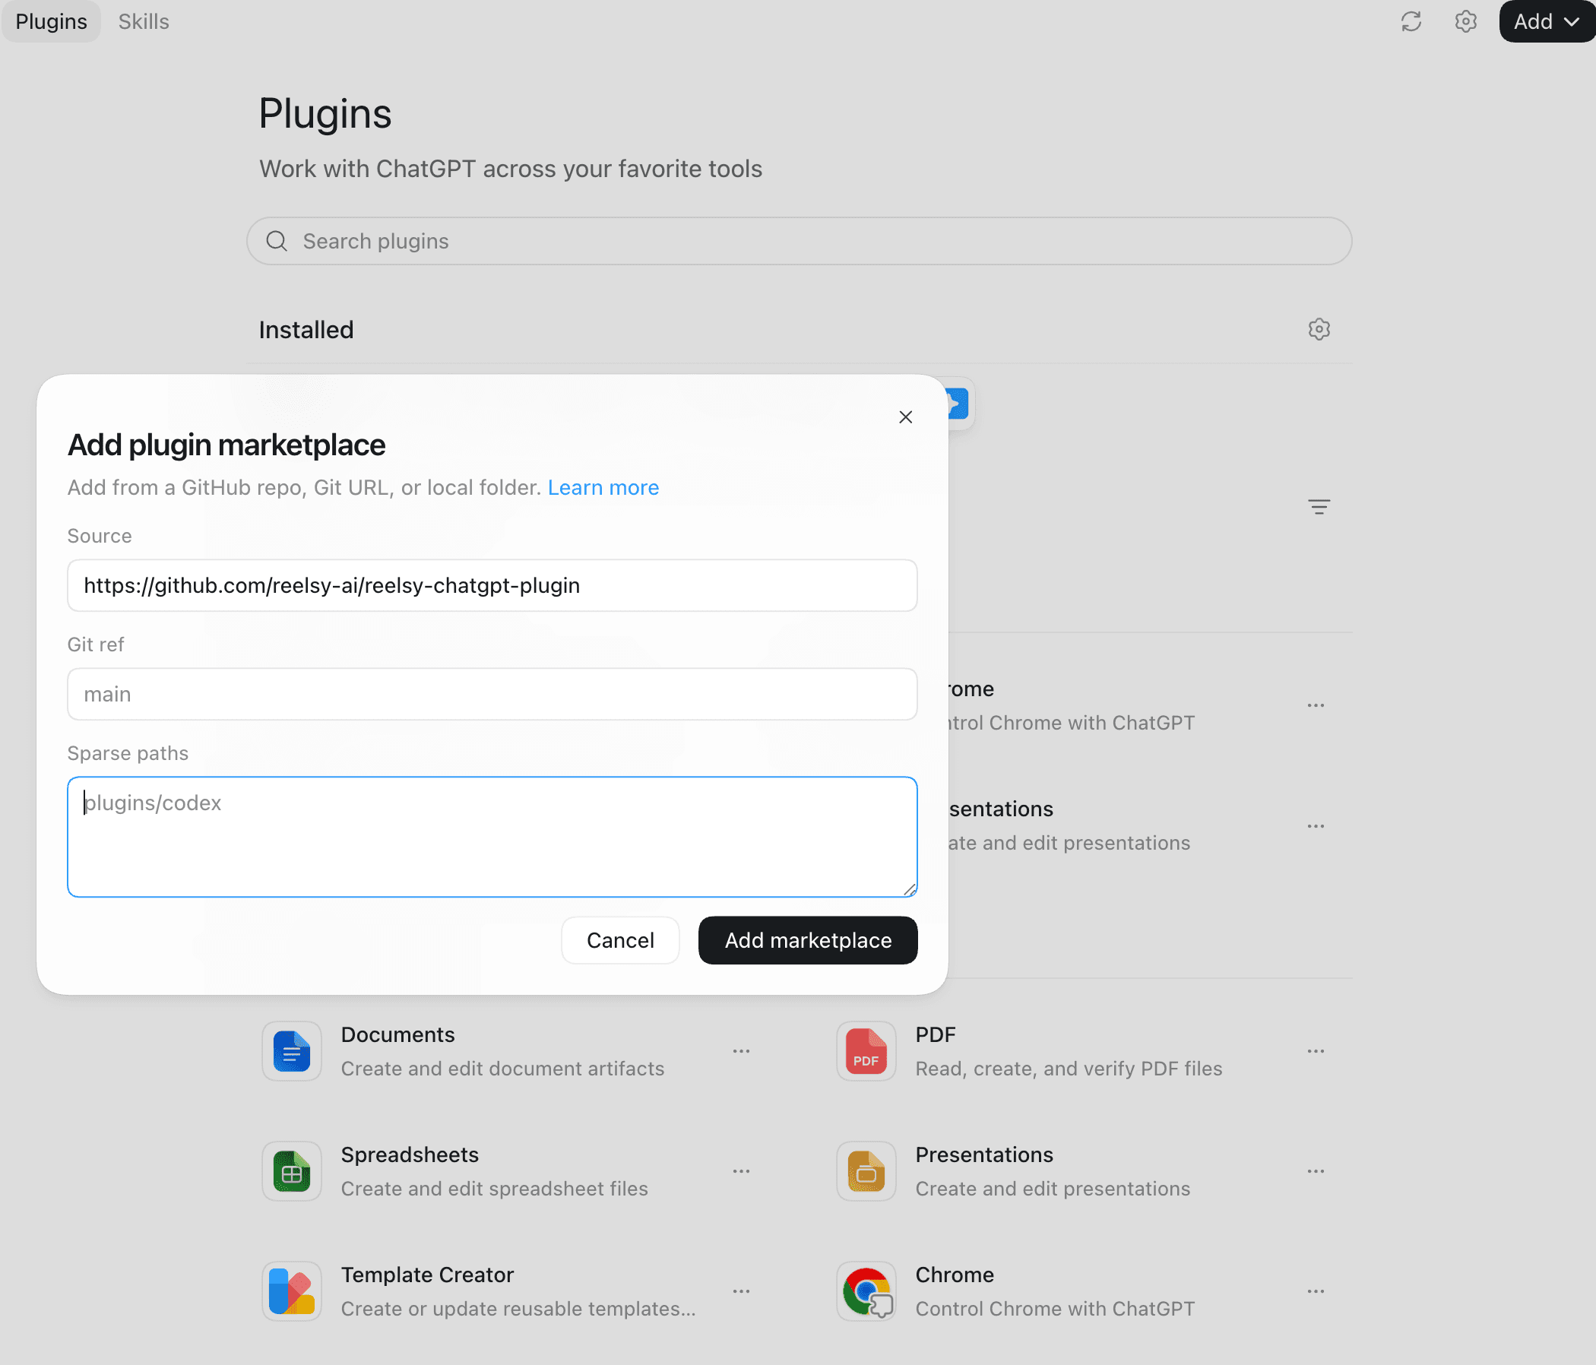Open more options for the presentations row behind the dialog
This screenshot has width=1596, height=1365.
[1316, 827]
